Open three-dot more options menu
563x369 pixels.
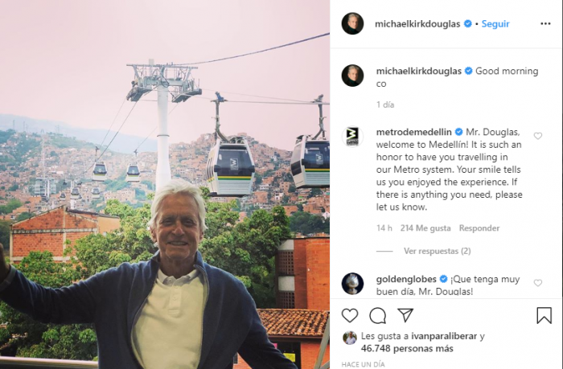(545, 23)
